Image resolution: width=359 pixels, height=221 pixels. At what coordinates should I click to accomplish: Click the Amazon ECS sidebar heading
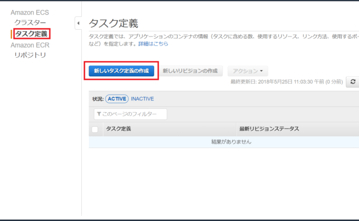30,12
